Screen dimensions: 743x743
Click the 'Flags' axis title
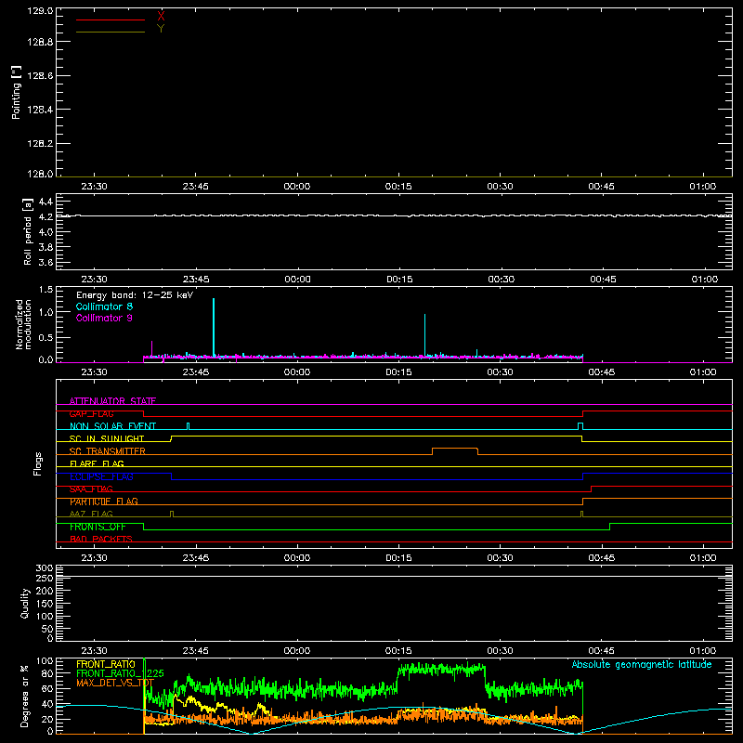(37, 463)
